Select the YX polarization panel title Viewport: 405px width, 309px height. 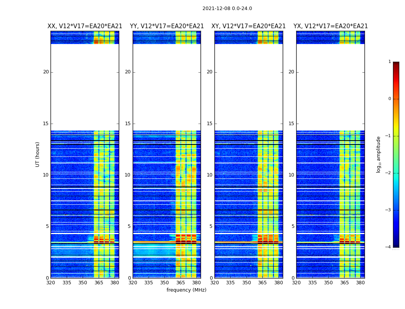[x=330, y=26]
